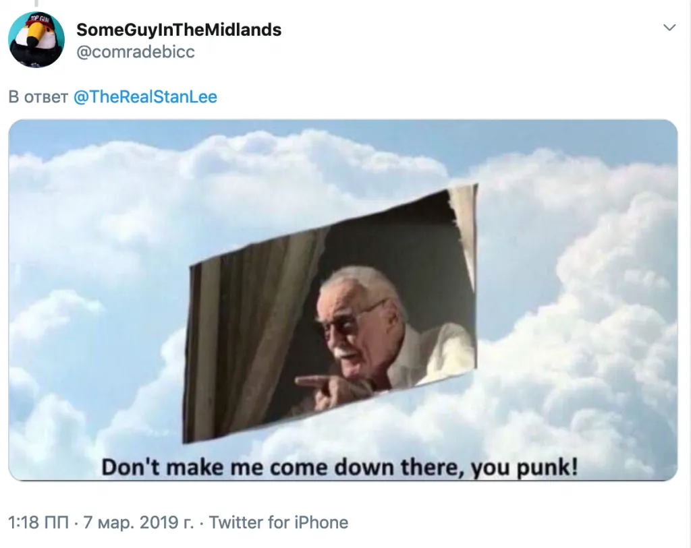The image size is (691, 548).
Task: Open the @TheRealStanLee mention link
Action: [x=145, y=97]
